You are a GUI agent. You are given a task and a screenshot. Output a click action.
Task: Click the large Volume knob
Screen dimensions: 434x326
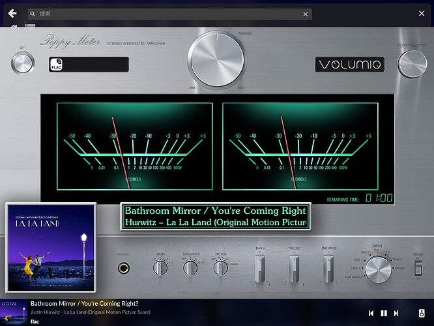click(217, 60)
